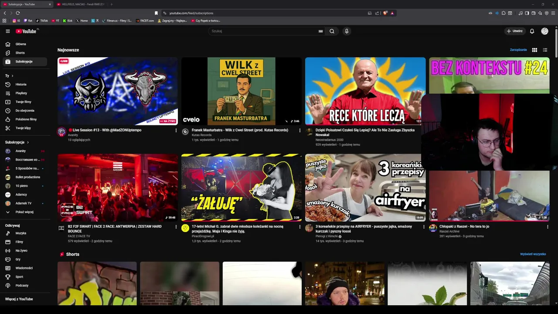Open the on-screen keyboard icon in search box
The image size is (558, 314).
tap(320, 31)
